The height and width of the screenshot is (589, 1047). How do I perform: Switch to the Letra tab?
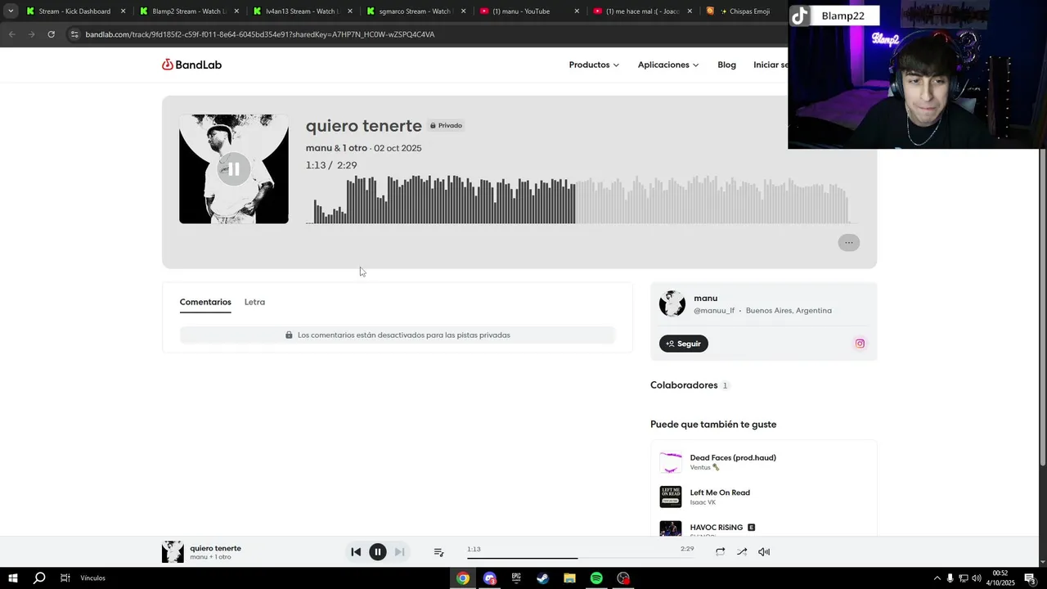click(254, 302)
